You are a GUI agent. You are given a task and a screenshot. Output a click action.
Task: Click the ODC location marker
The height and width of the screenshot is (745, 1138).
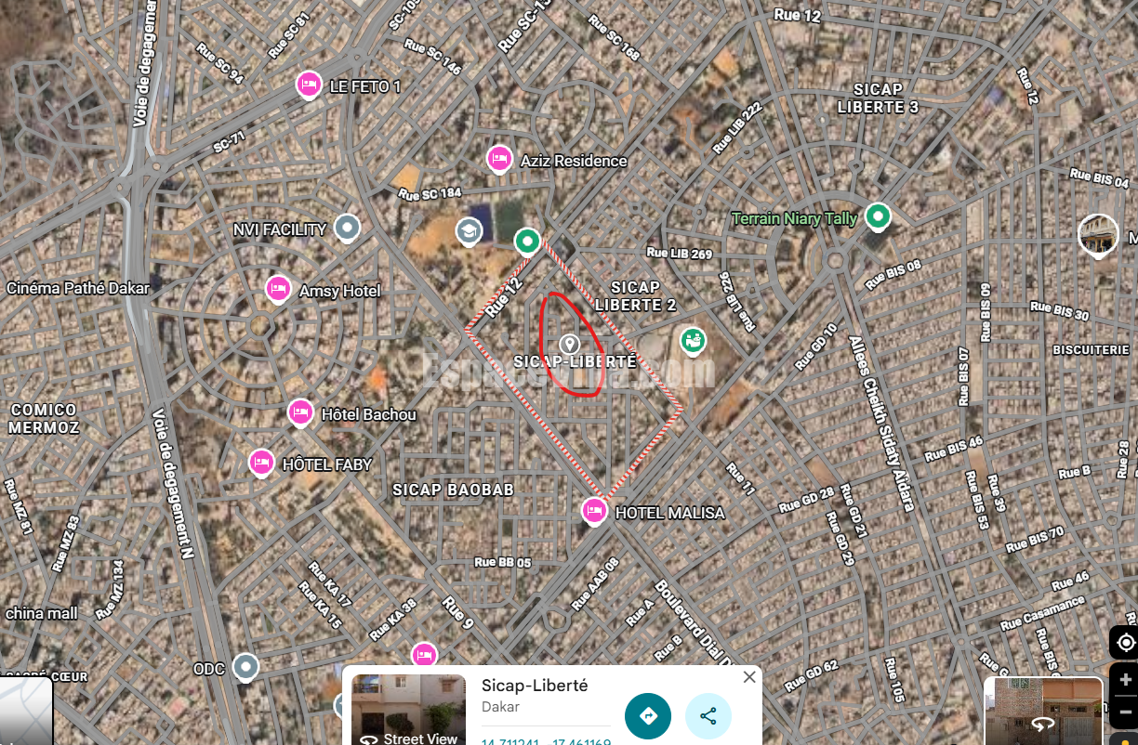click(245, 666)
